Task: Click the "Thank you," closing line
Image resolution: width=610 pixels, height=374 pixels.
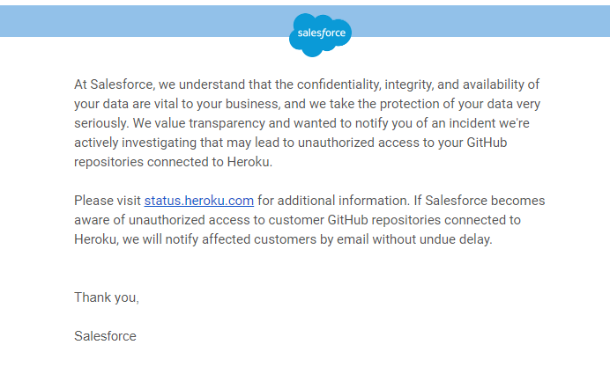Action: [x=107, y=297]
